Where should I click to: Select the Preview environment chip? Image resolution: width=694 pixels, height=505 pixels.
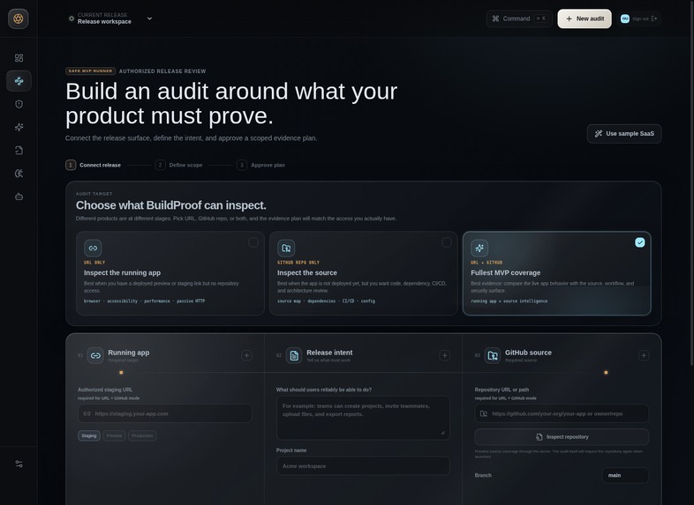[114, 435]
